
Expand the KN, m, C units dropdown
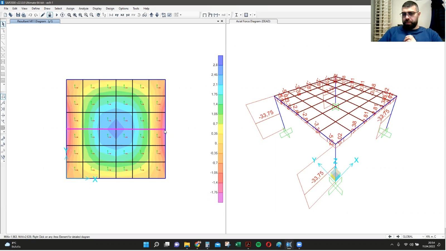442,237
